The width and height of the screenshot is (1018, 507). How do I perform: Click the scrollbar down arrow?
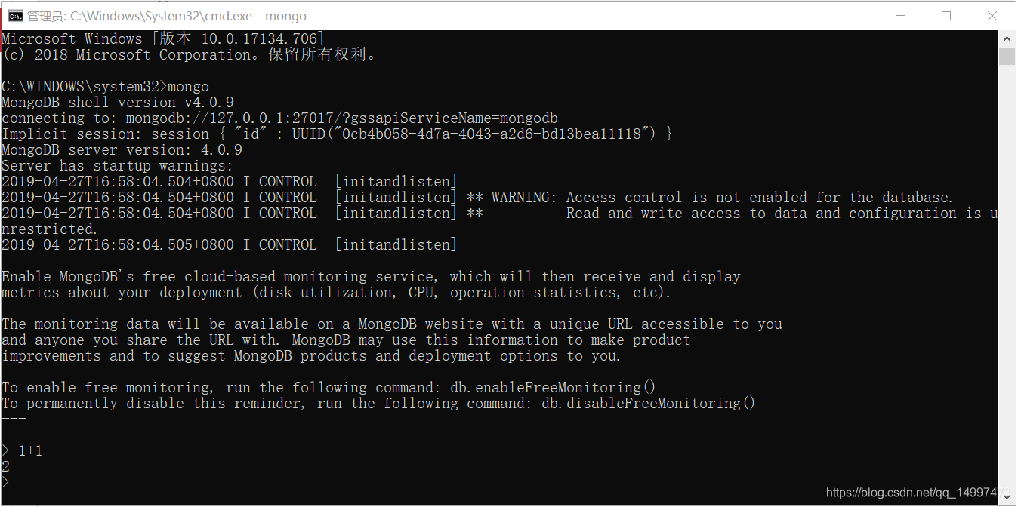[x=1007, y=497]
